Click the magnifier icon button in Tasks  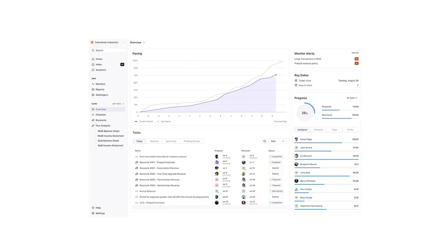click(x=265, y=141)
